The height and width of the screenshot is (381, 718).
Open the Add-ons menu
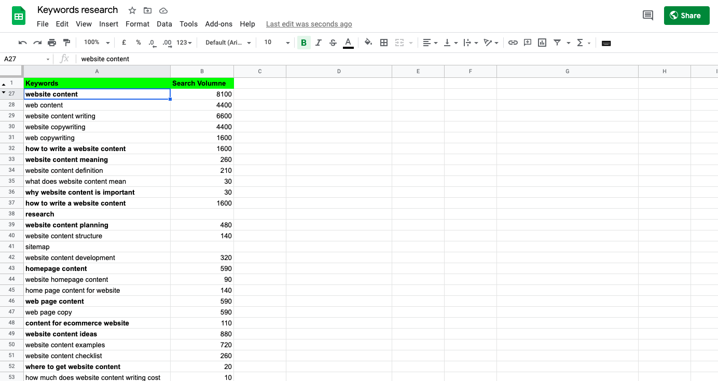(218, 24)
